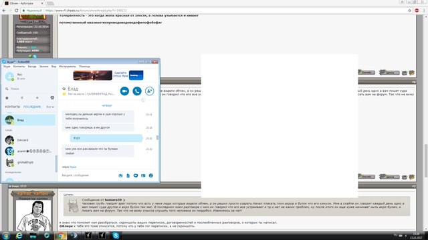Open the Skype home icon
Screen dimensions: 428x240
tap(7, 98)
